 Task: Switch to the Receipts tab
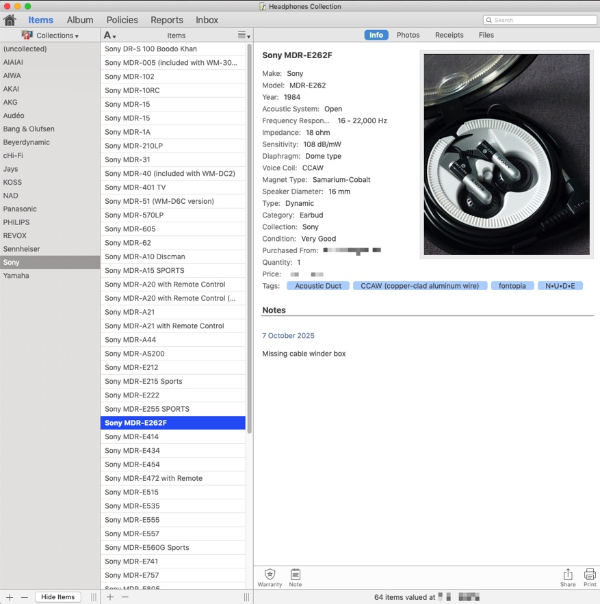449,35
